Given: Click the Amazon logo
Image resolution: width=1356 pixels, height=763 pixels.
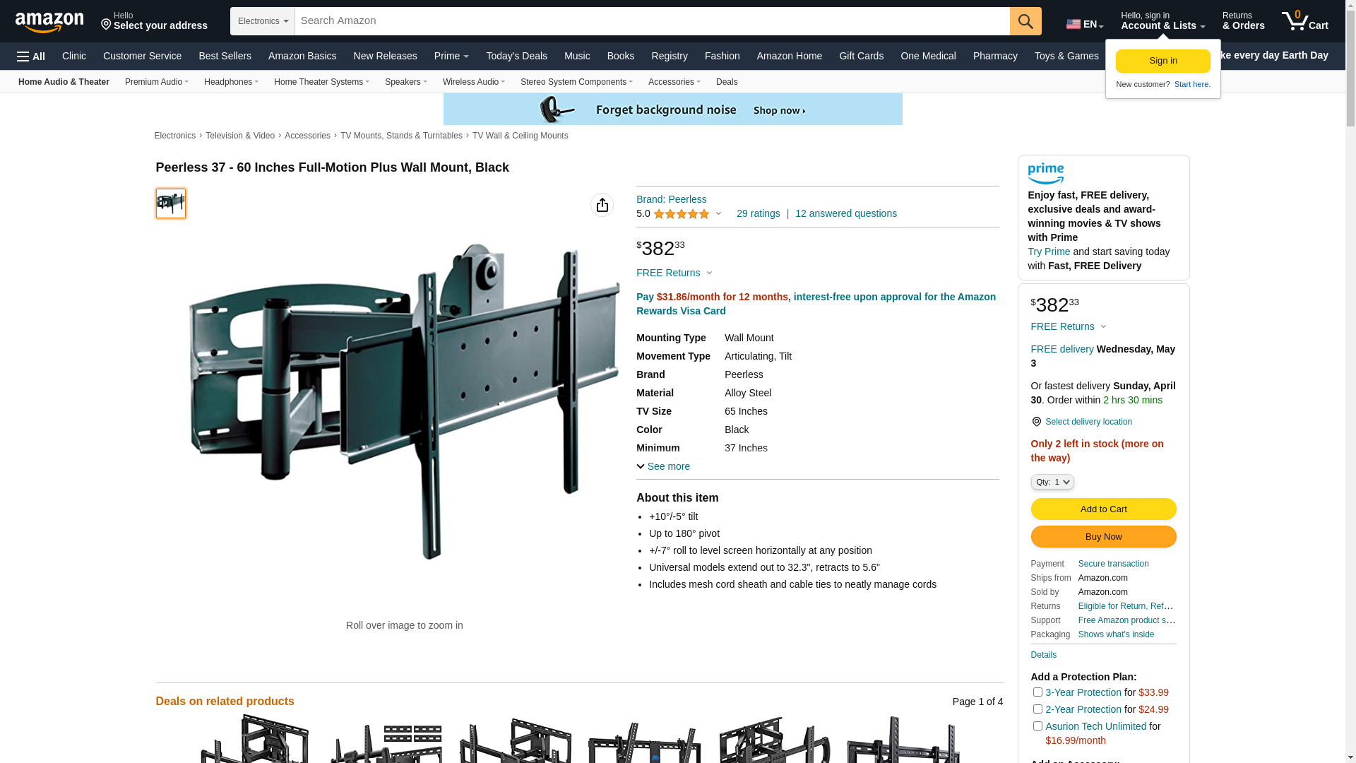Looking at the screenshot, I should [49, 22].
